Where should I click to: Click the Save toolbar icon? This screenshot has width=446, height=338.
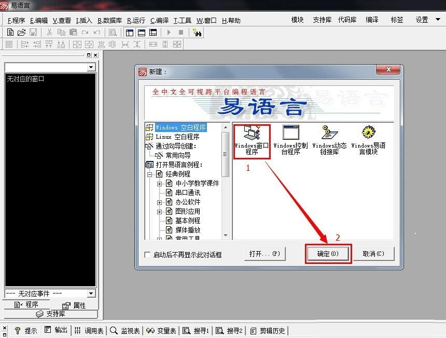pyautogui.click(x=32, y=32)
